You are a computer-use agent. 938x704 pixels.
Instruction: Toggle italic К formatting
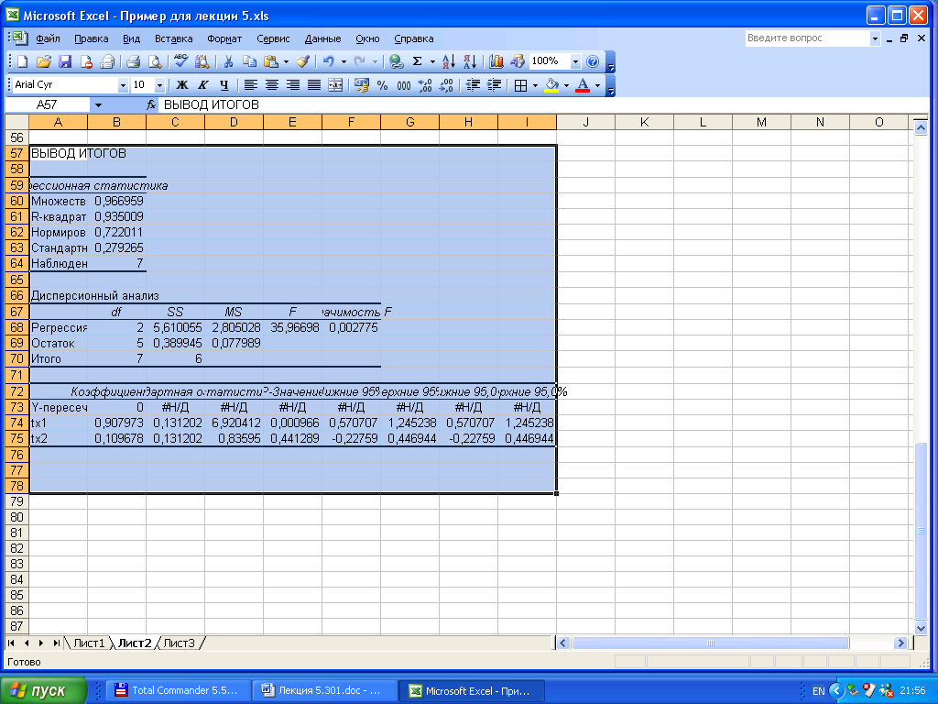coord(203,85)
